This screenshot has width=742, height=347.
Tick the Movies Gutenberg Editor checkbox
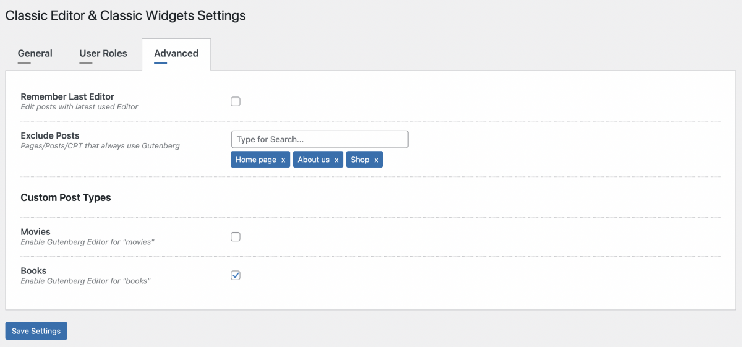pos(236,236)
